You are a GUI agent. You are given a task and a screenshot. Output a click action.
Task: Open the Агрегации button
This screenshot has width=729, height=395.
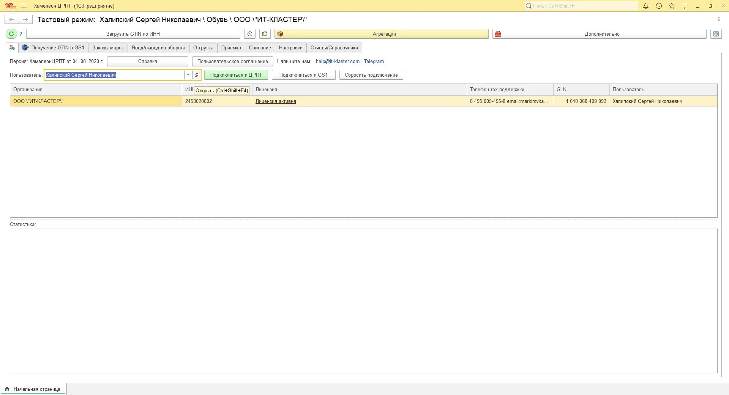pos(382,34)
